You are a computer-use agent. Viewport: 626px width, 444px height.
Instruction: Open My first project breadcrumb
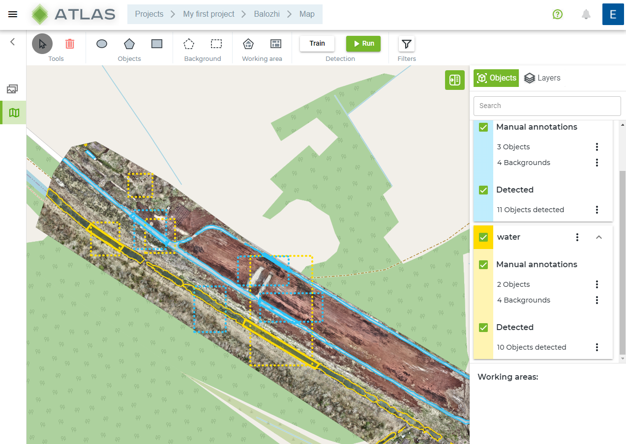pos(209,14)
